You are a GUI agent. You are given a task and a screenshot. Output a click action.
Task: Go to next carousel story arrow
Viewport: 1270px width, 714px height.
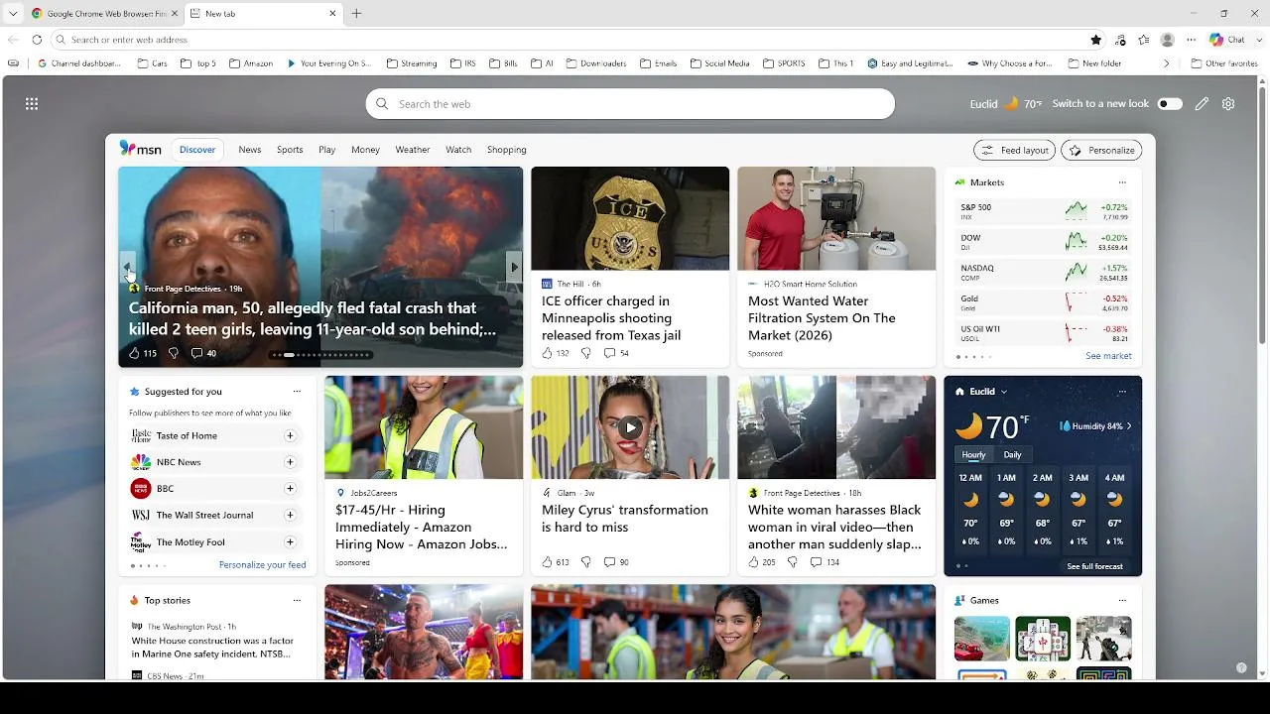(514, 268)
